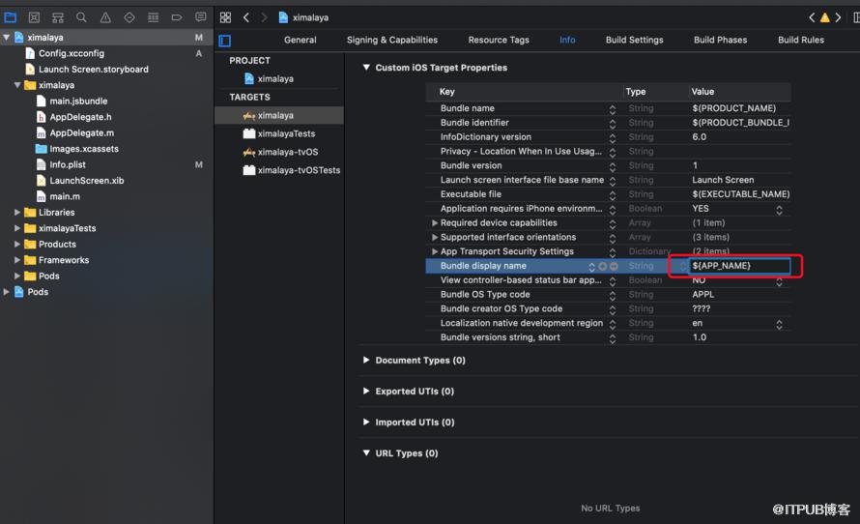Open Config.xcconfig file
The image size is (860, 524).
pos(72,53)
